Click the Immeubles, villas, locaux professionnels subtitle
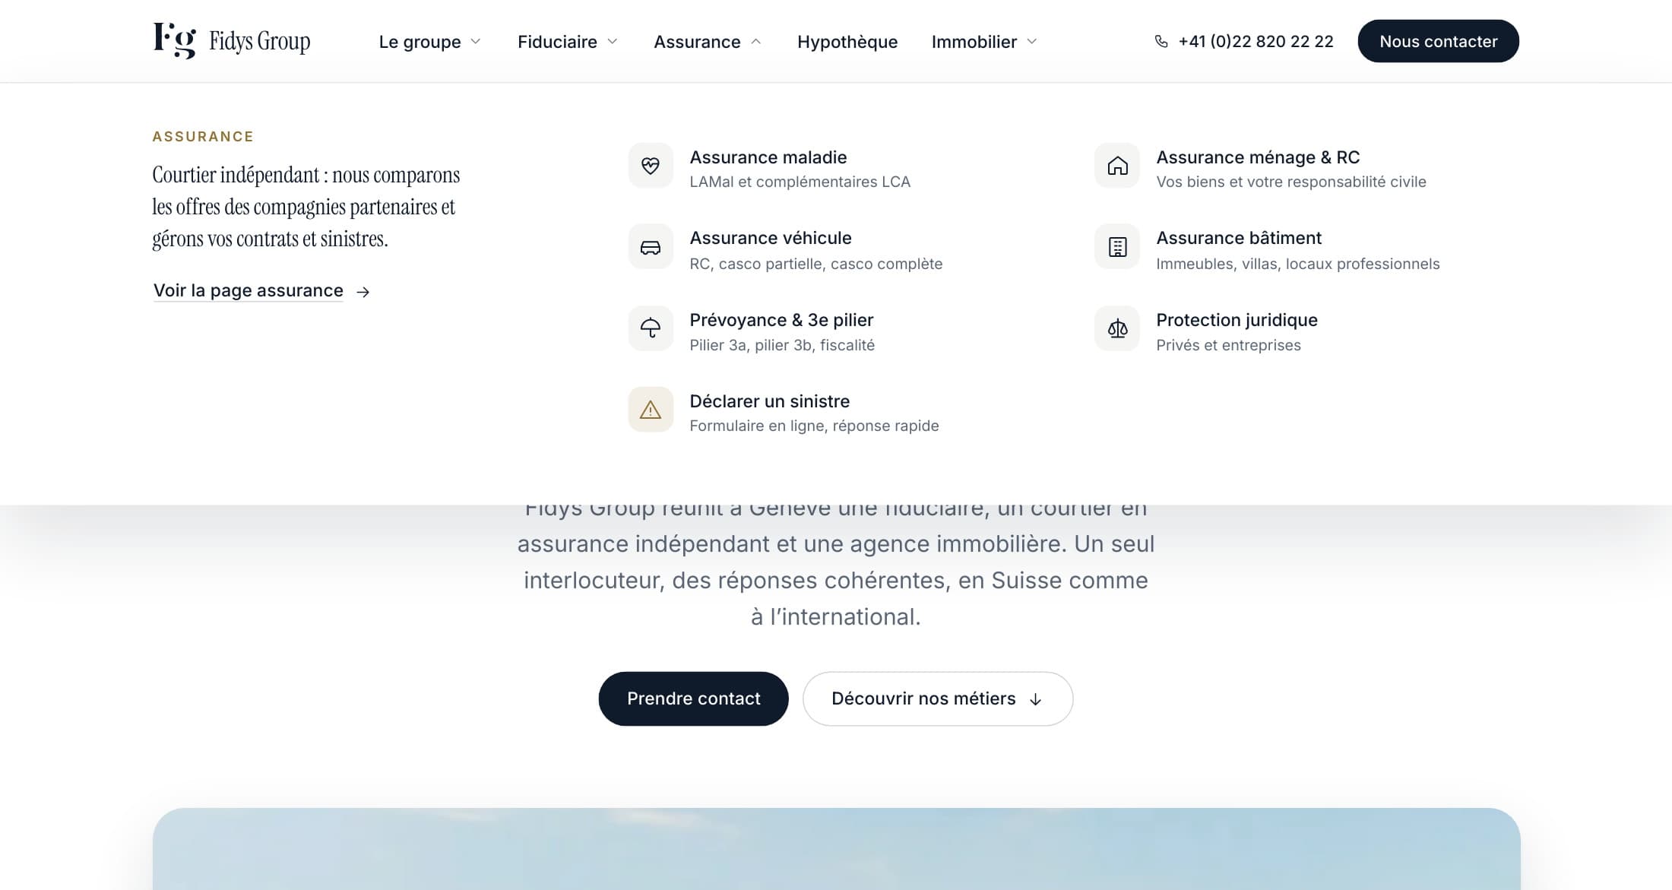 point(1298,264)
